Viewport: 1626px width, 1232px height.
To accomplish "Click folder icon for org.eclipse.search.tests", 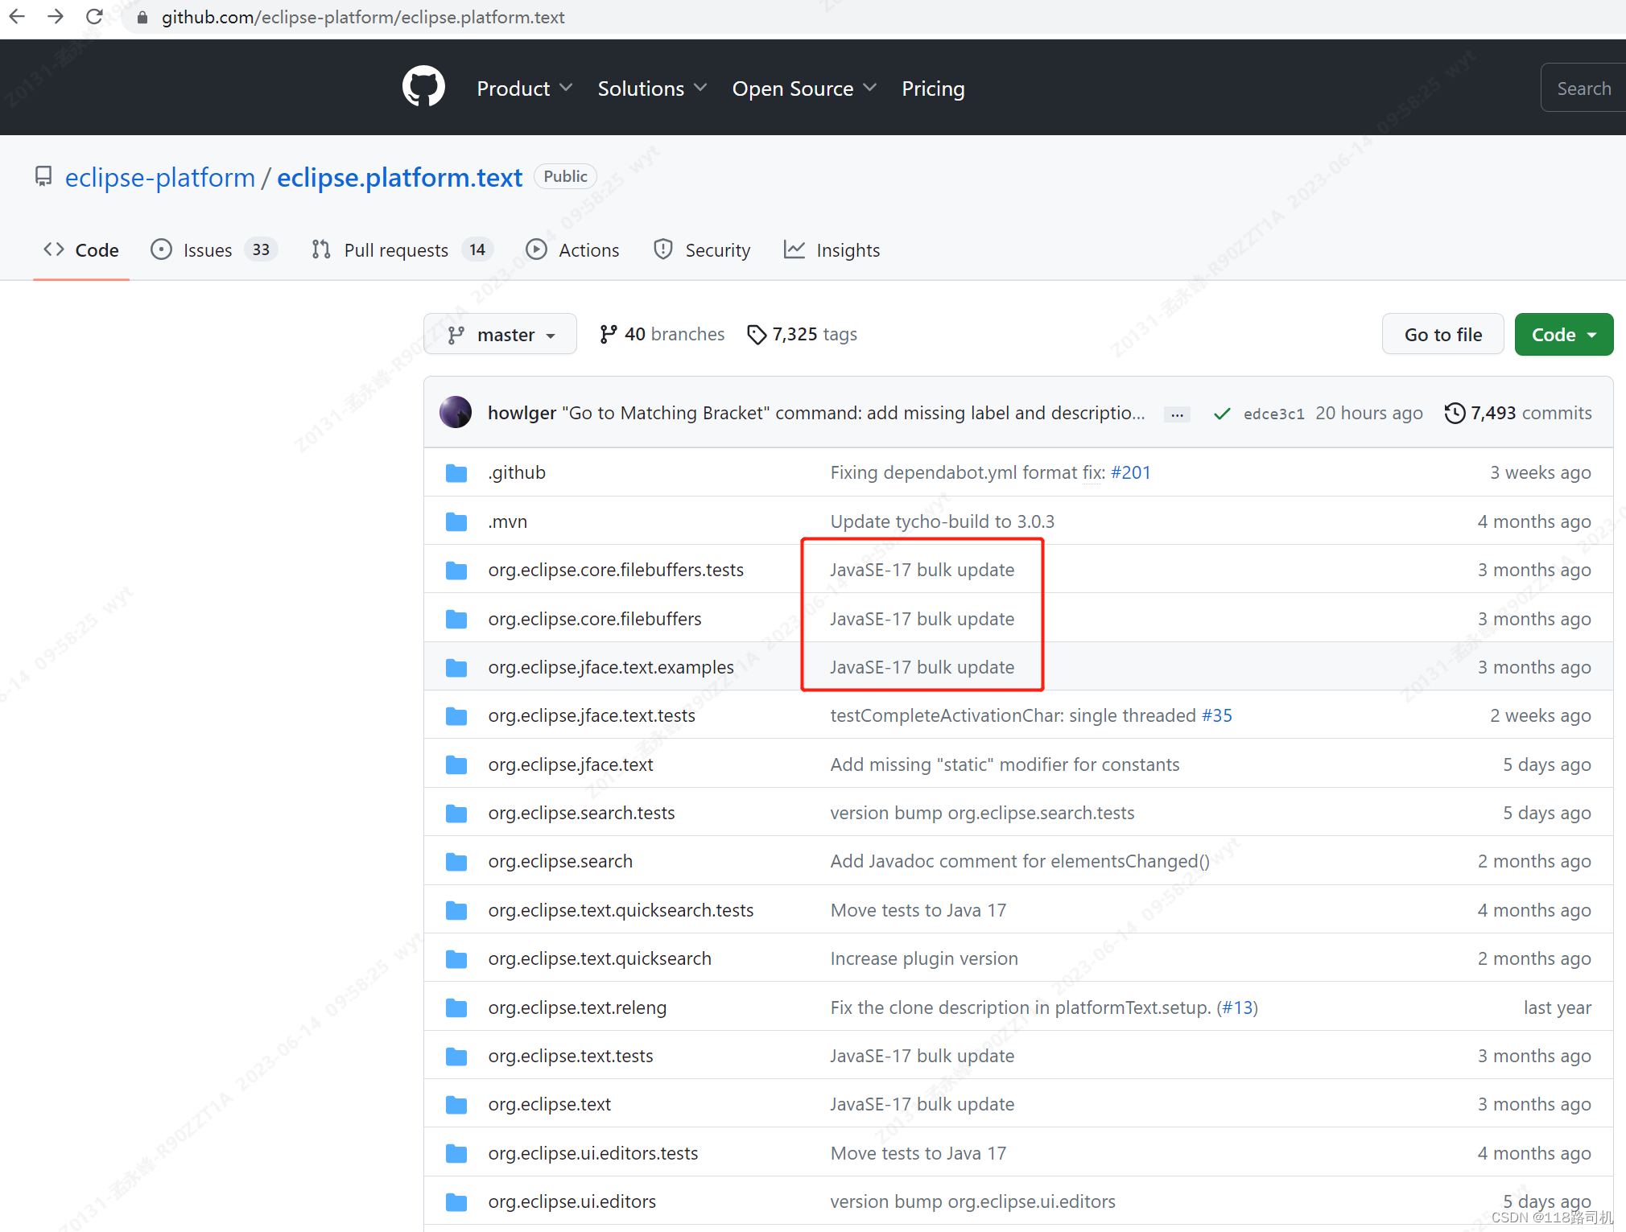I will [x=456, y=813].
